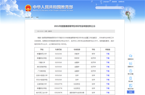Image resolution: width=145 pixels, height=95 pixels.
Task: Click the magnifier search icon
Action: point(123,8)
